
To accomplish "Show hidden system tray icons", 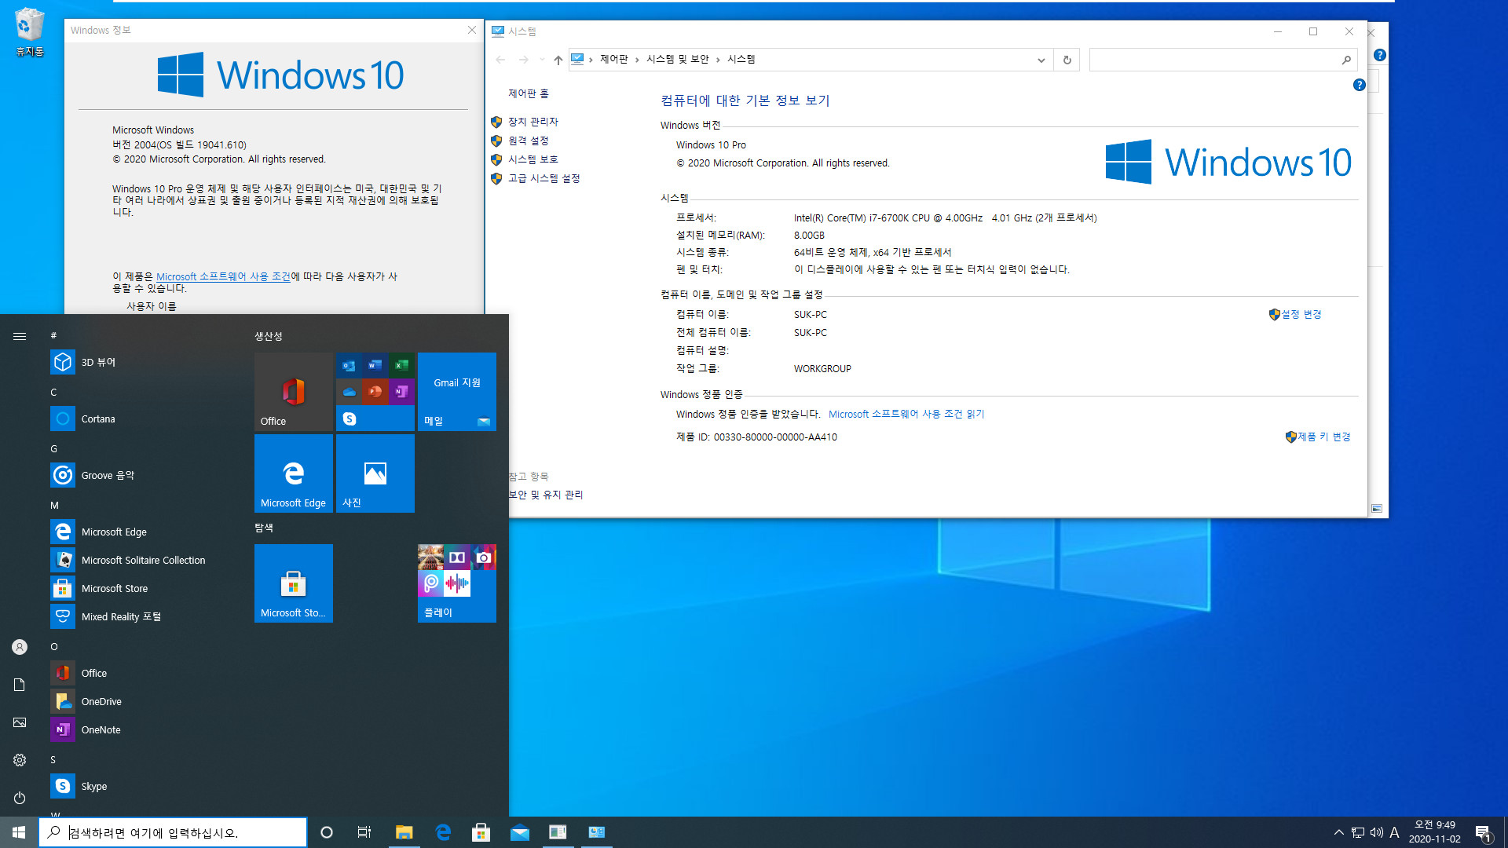I will pos(1338,832).
